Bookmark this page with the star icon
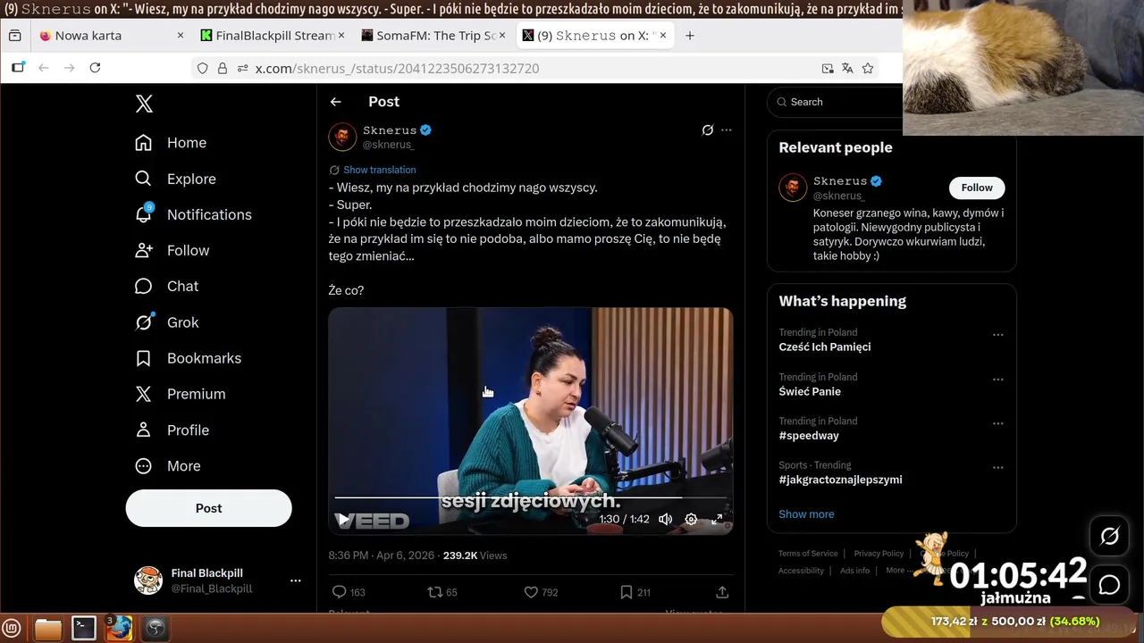Image resolution: width=1144 pixels, height=643 pixels. pos(868,68)
